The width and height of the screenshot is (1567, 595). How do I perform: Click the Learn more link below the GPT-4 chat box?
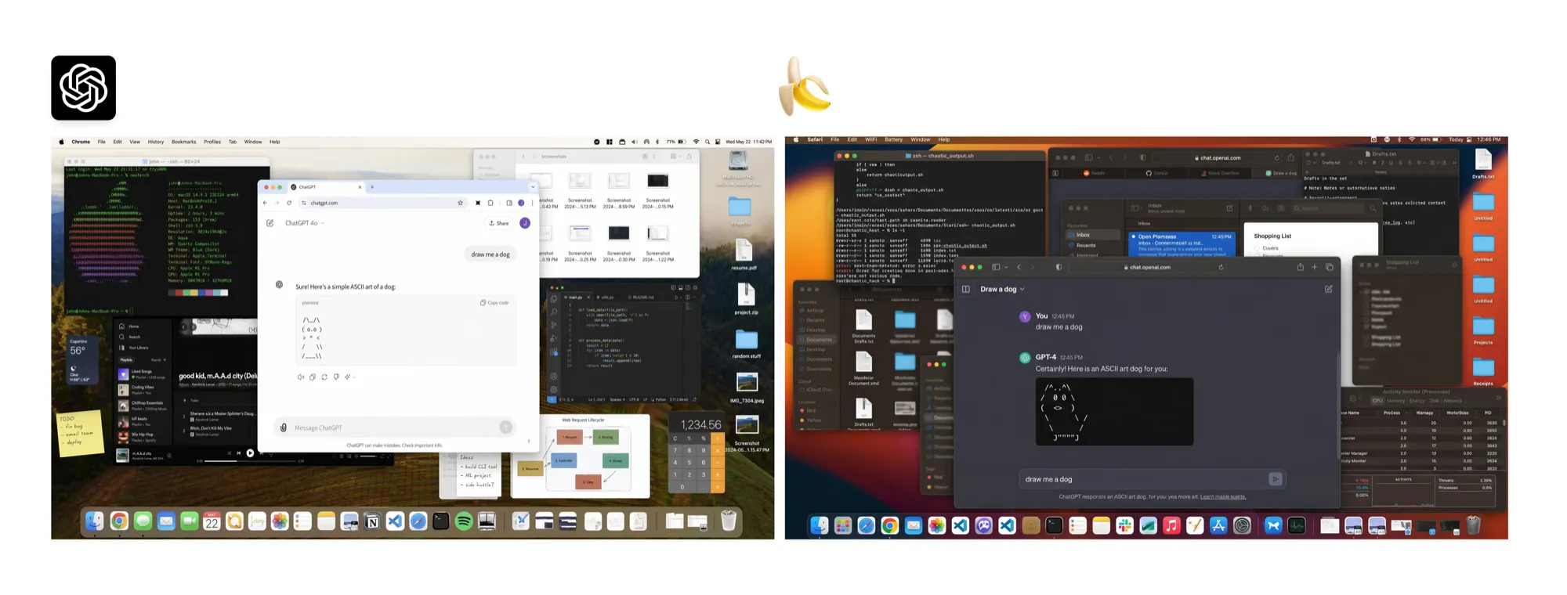pyautogui.click(x=1223, y=496)
